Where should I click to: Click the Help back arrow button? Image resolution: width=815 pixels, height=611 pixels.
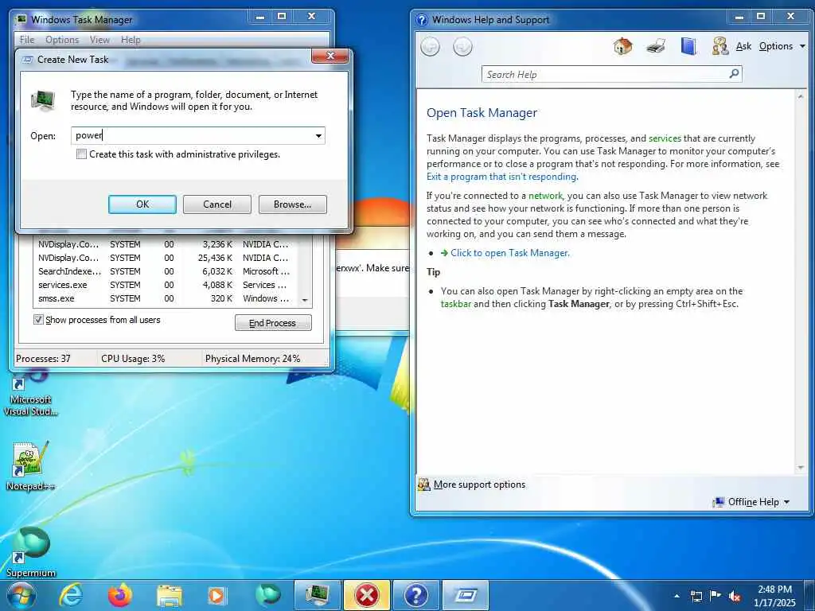(430, 47)
